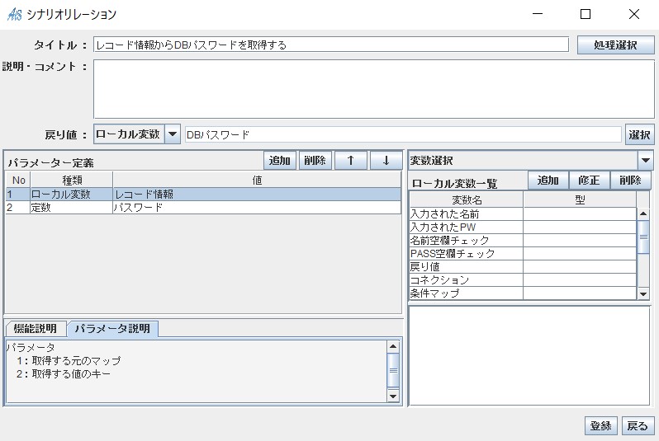Maximize the シナリオリレーション window

[x=586, y=14]
